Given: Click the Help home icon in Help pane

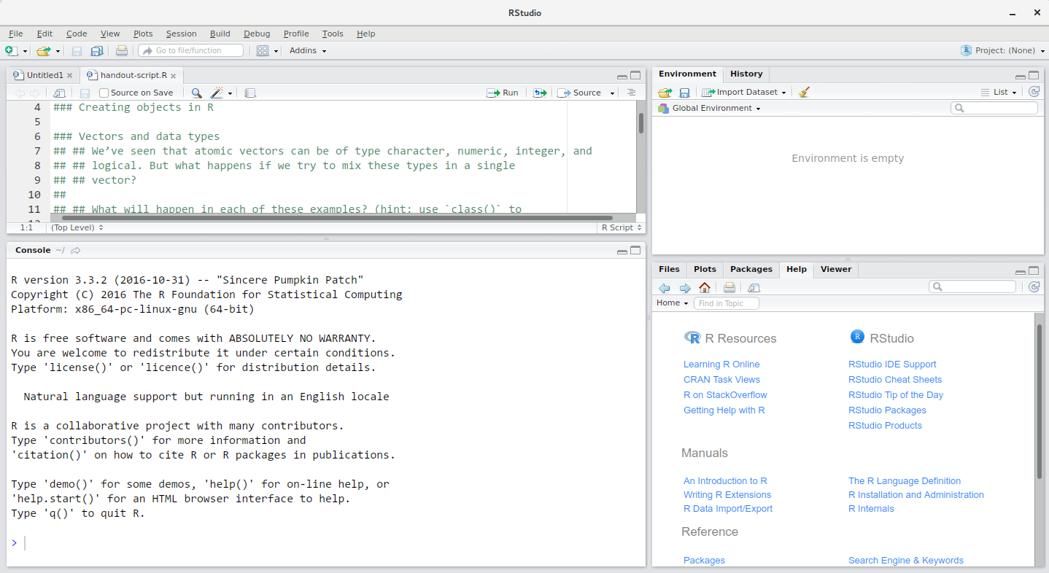Looking at the screenshot, I should pos(704,287).
